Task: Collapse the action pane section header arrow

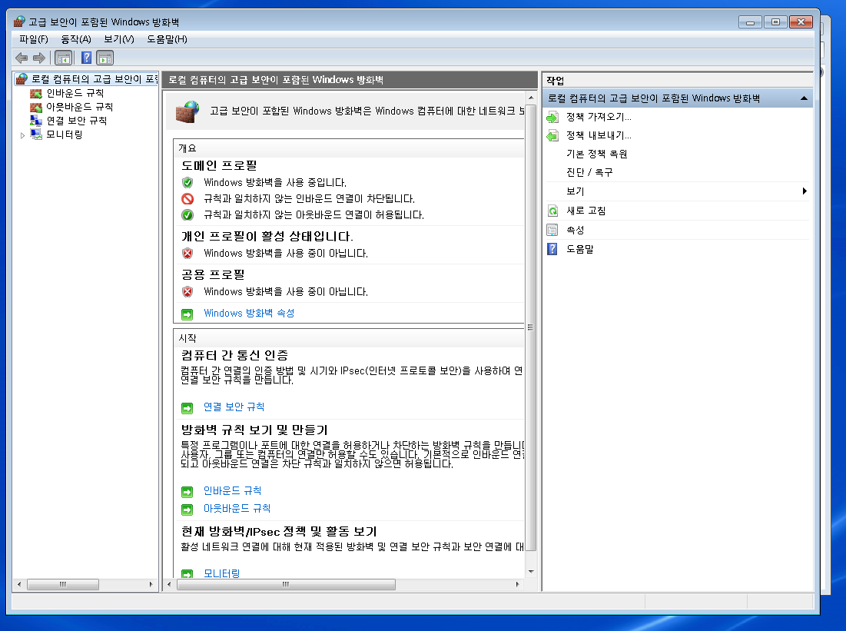Action: pos(804,98)
